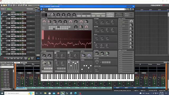Toggle the Highpass filter On switch
This screenshot has width=169, height=95.
click(55, 53)
